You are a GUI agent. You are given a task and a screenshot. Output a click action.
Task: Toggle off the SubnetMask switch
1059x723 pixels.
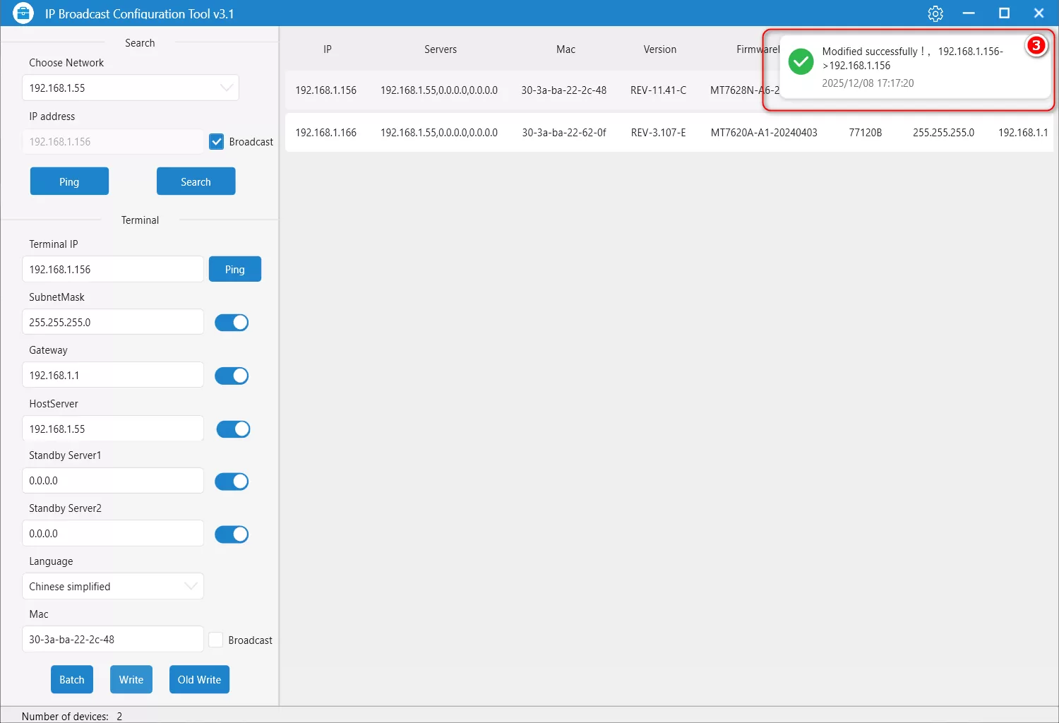click(x=232, y=323)
